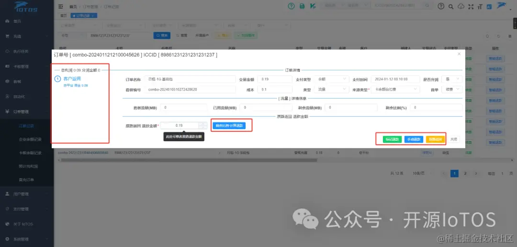Click the 成本 field showing 0.1
The width and height of the screenshot is (517, 247).
pyautogui.click(x=275, y=90)
